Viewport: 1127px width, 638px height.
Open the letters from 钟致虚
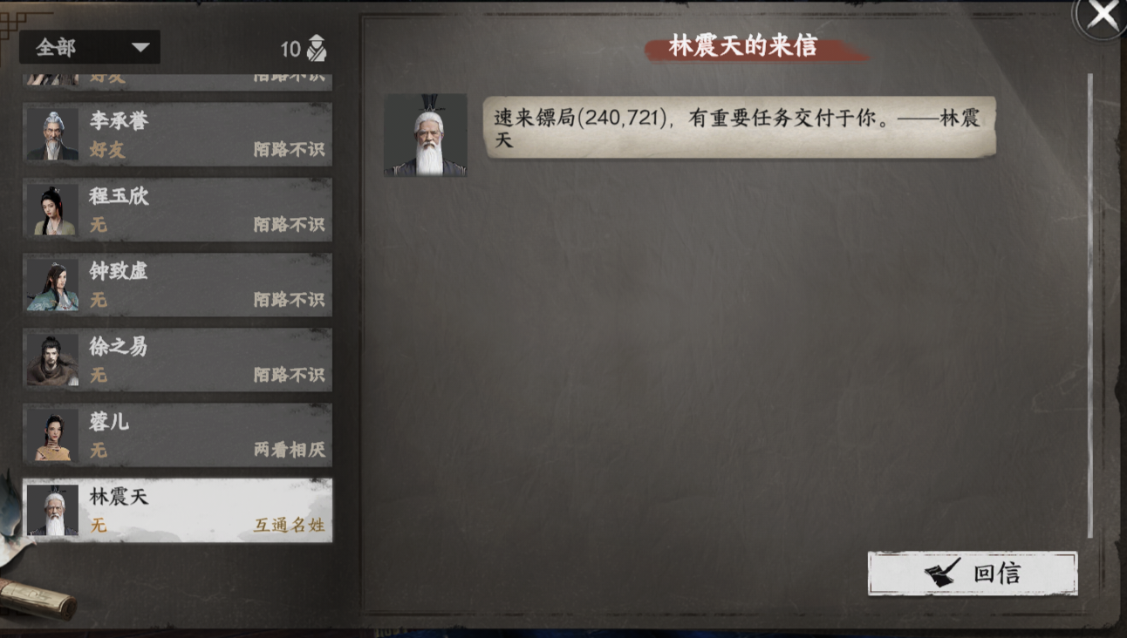pyautogui.click(x=177, y=285)
